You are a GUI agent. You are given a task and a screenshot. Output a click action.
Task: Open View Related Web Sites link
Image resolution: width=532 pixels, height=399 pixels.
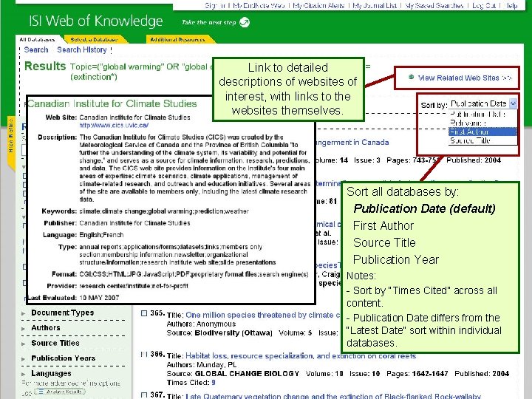(x=465, y=78)
